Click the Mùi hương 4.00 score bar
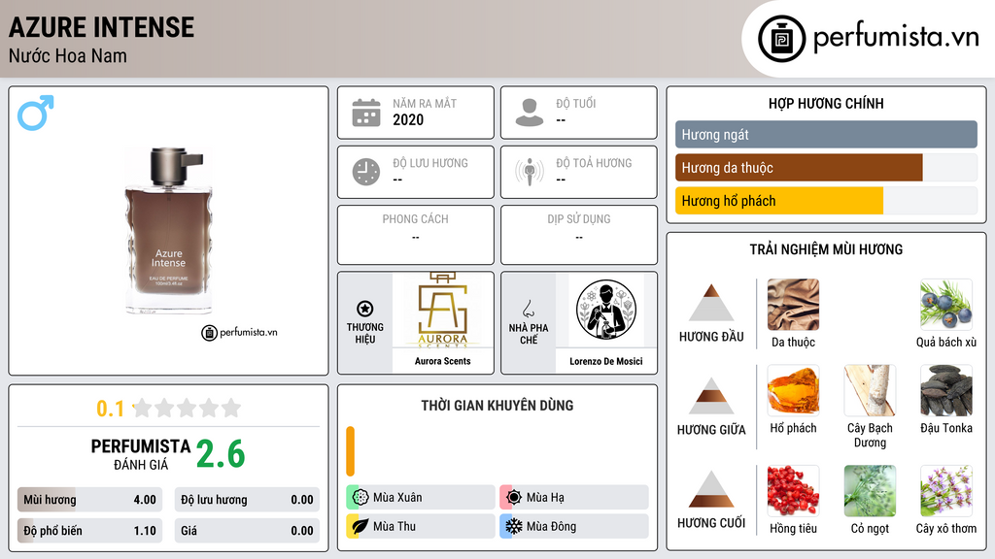This screenshot has height=559, width=995. click(89, 500)
